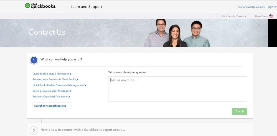The width and height of the screenshot is (277, 136).
Task: Click the Search for something else button
Action: click(52, 106)
